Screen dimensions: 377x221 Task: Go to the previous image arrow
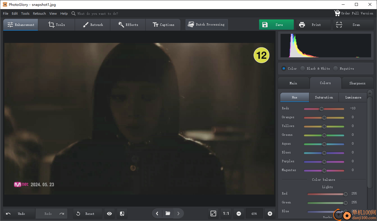point(157,213)
